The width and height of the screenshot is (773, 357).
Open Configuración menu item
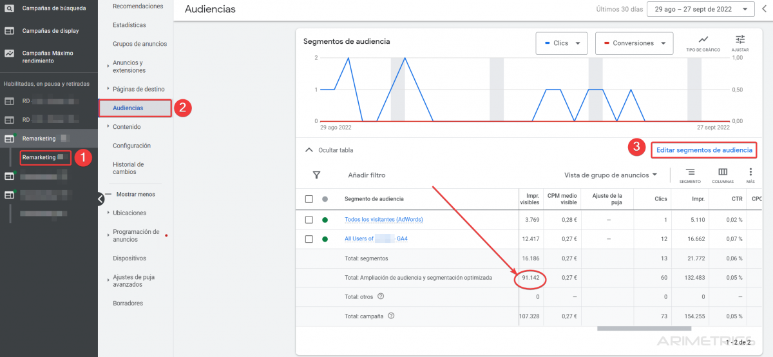click(x=132, y=146)
